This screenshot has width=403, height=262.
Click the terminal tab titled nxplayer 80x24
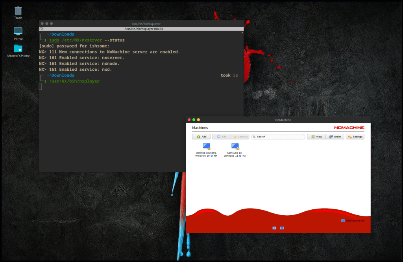tap(144, 29)
